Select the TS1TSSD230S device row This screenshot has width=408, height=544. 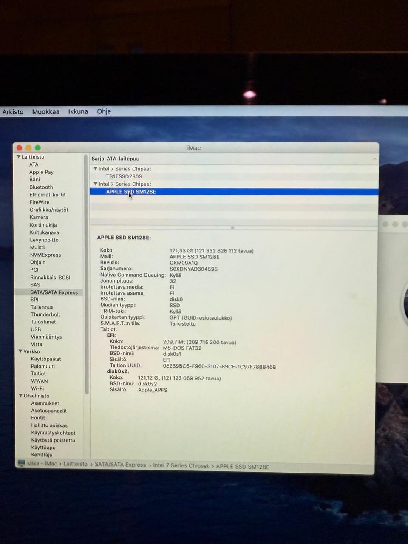pos(234,176)
